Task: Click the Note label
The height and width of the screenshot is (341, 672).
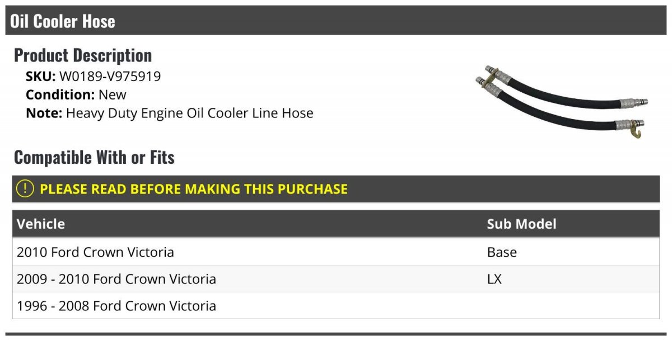Action: [x=44, y=113]
